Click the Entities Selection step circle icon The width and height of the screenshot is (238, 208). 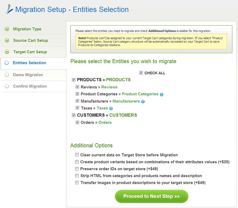pos(7,63)
